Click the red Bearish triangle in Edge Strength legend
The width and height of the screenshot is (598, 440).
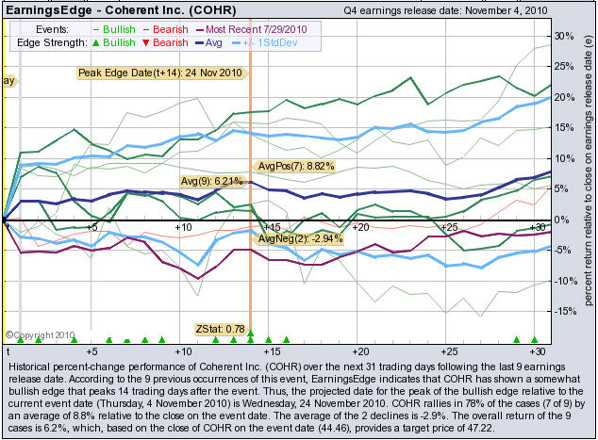tap(144, 44)
